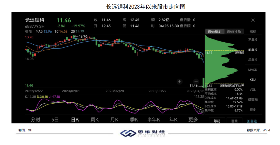Switch to 日K chart period
The height and width of the screenshot is (145, 280).
click(x=75, y=120)
